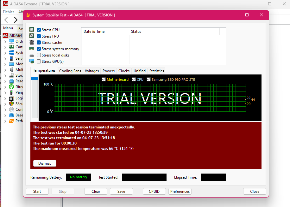Click the Ordi computer tree icon

click(11, 41)
